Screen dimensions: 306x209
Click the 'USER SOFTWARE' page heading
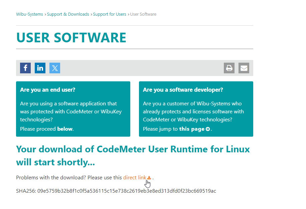pos(71,38)
